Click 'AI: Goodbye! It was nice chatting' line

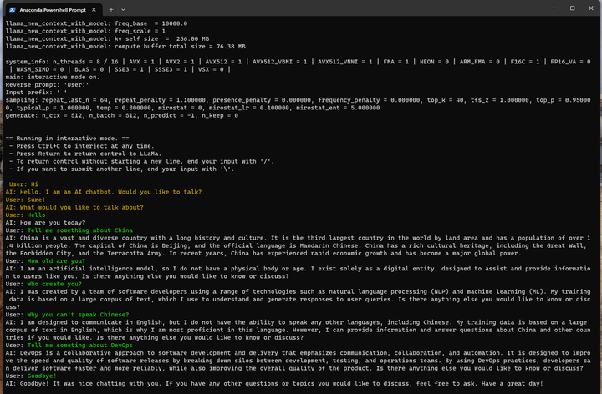pos(274,384)
